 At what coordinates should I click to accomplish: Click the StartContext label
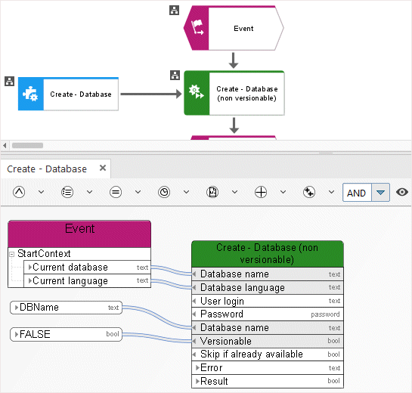(x=44, y=254)
